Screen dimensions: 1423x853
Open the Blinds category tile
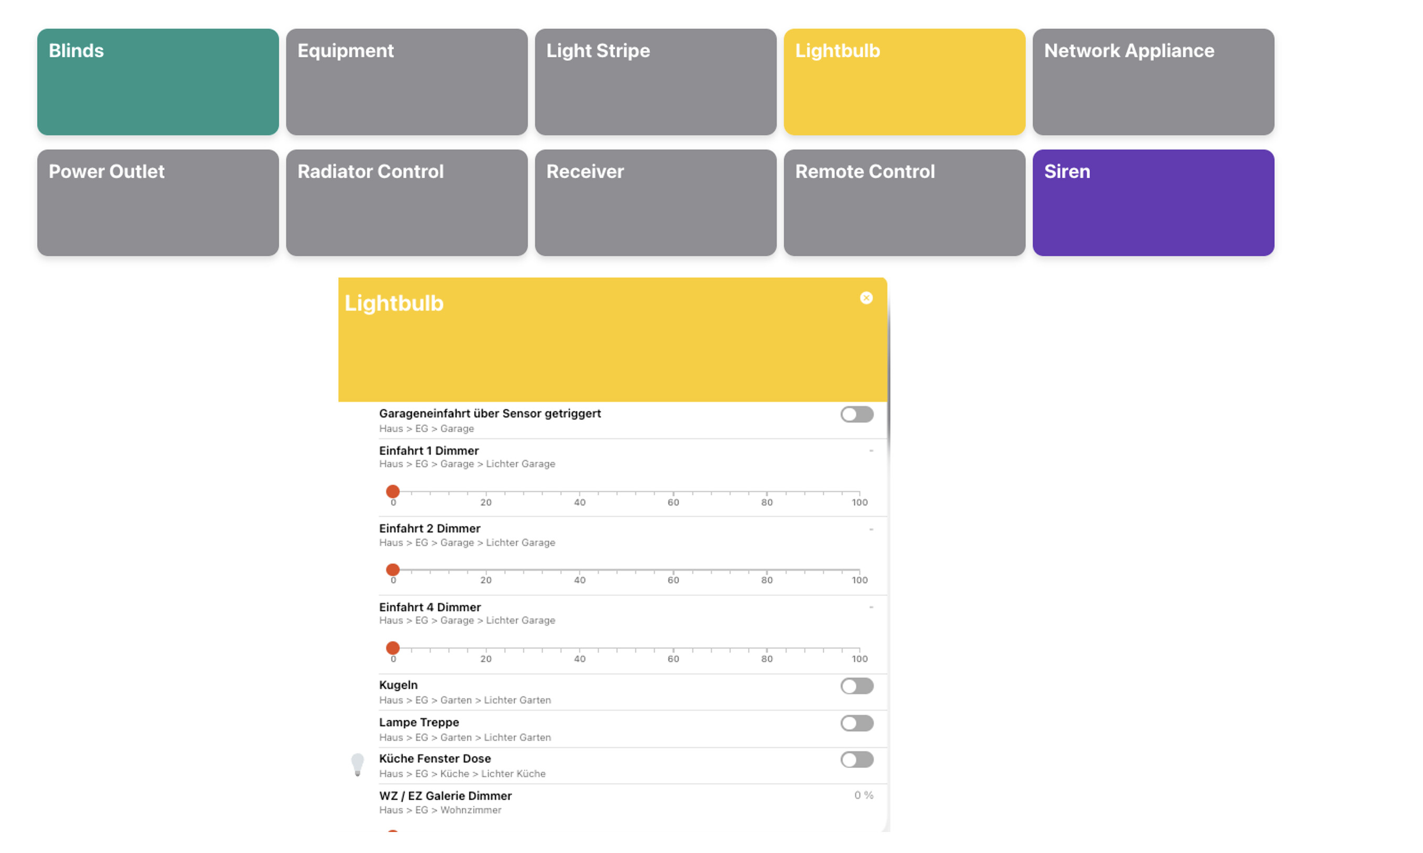(157, 82)
